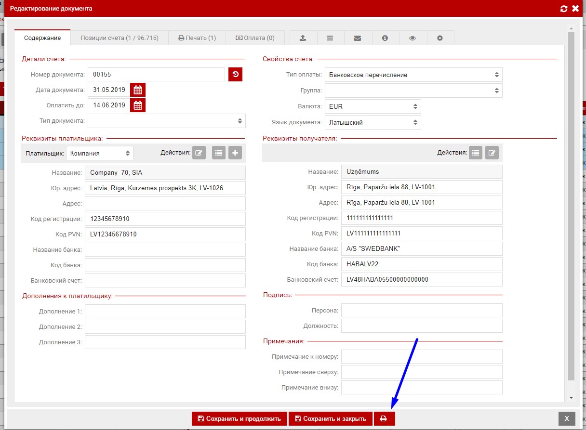Open the EUR currency dropdown

(373, 106)
